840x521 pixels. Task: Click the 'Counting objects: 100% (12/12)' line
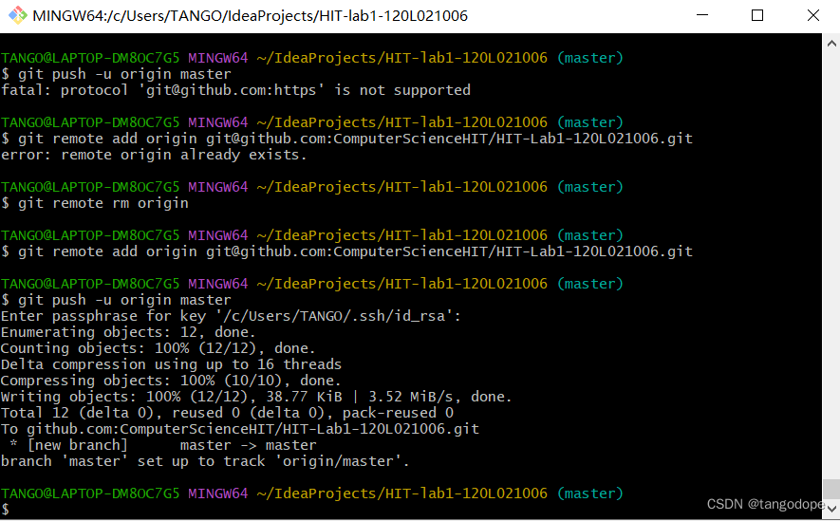tap(159, 348)
